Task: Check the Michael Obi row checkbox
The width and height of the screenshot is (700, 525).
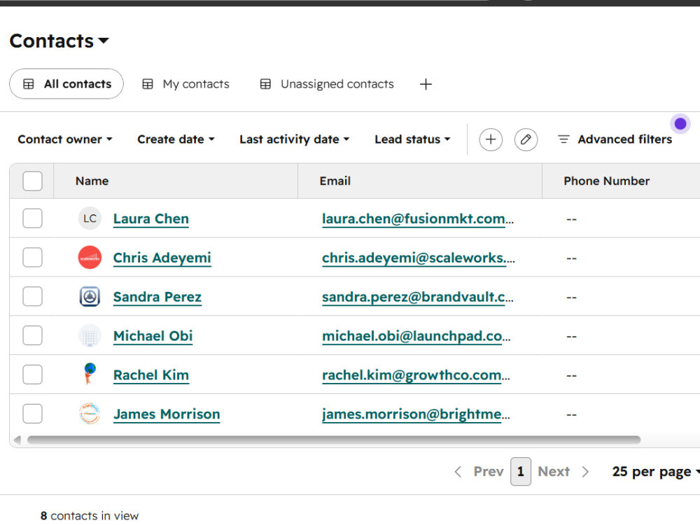Action: coord(33,336)
